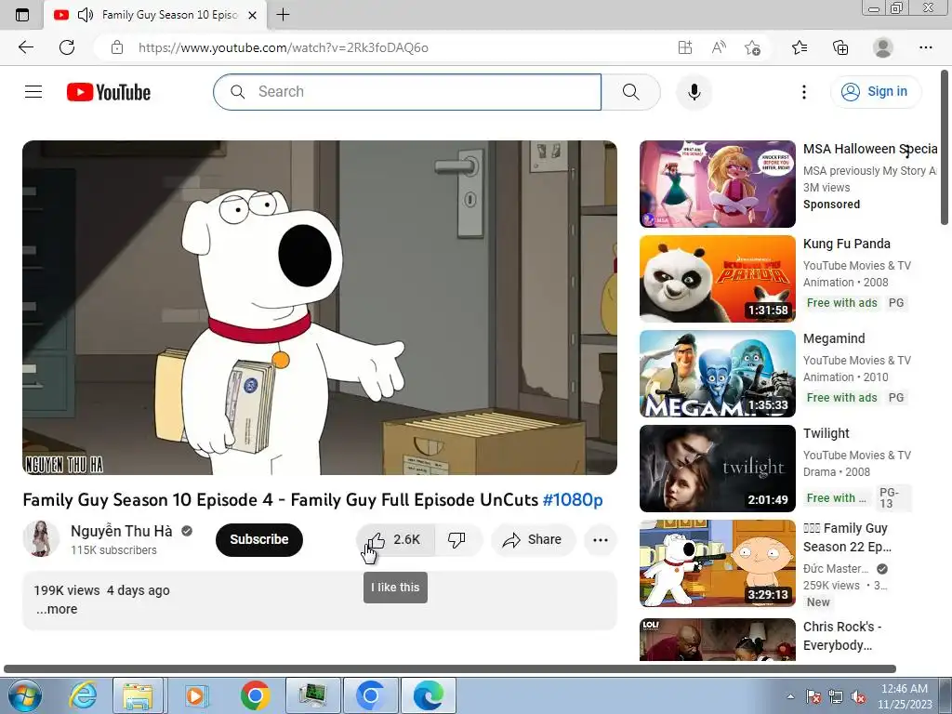The image size is (952, 714).
Task: Activate Read aloud icon in address bar
Action: pyautogui.click(x=719, y=47)
